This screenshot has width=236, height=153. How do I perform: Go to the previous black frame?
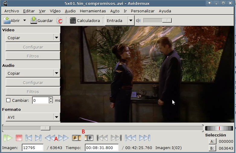point(102,138)
